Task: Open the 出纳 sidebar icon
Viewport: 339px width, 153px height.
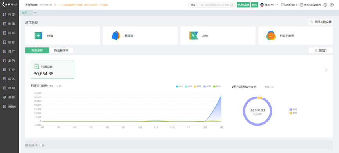Action: [5, 60]
